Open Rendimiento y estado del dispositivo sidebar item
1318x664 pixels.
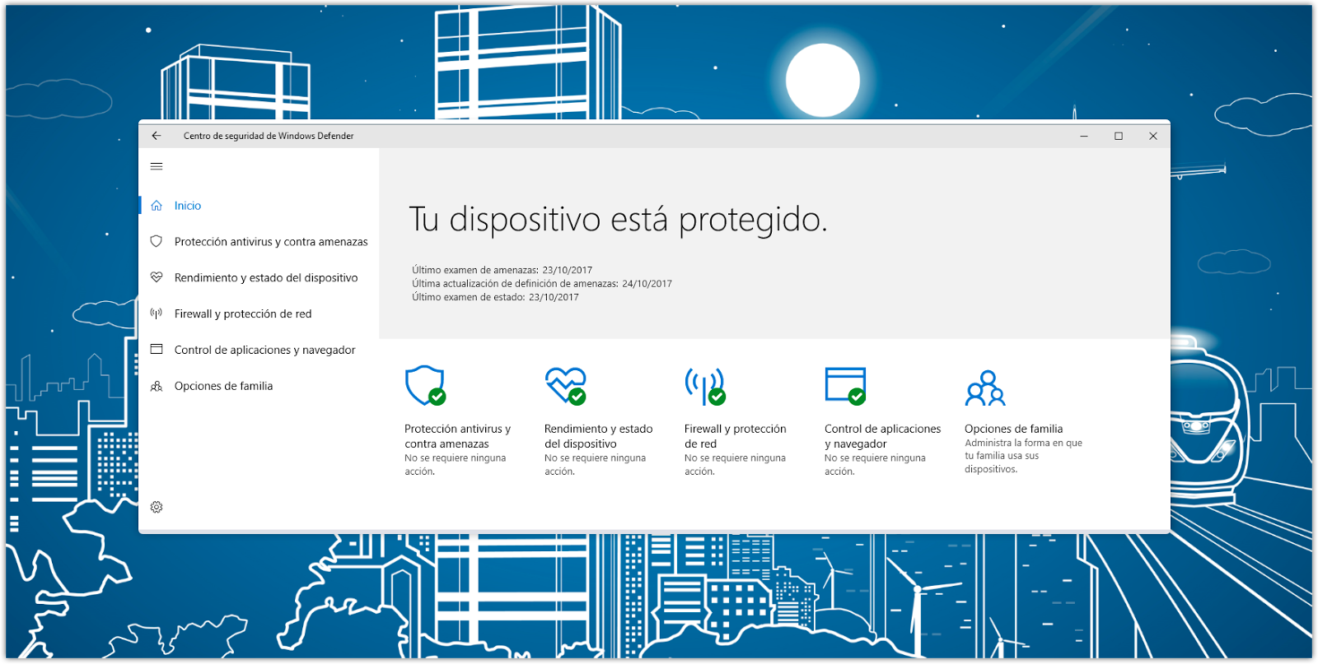click(x=266, y=278)
